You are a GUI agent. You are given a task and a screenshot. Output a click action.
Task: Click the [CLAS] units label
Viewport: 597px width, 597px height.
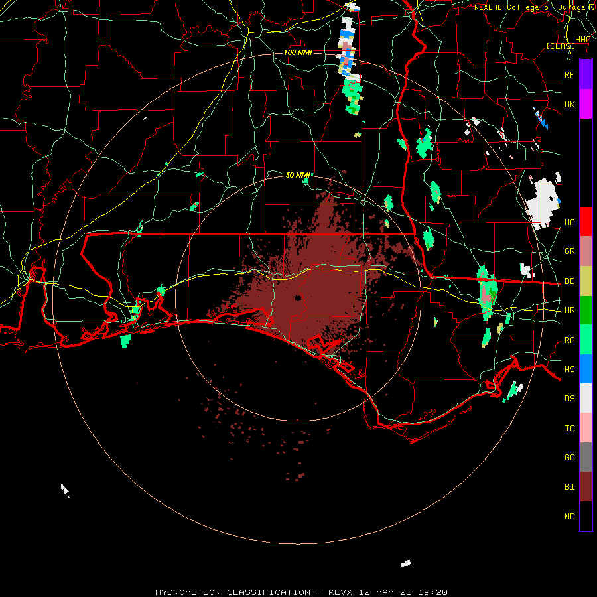click(x=561, y=46)
